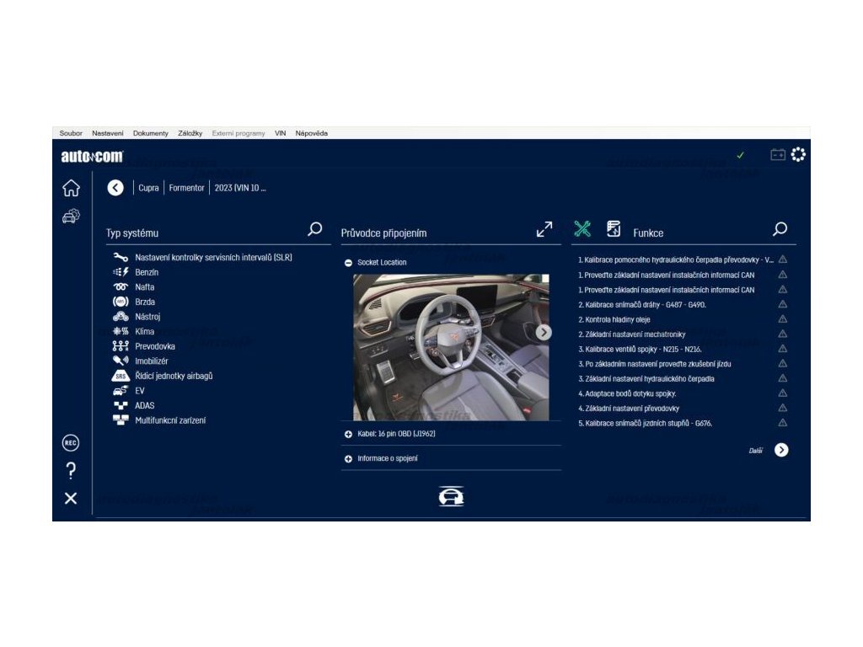
Task: Select the Nafta glow plug icon
Action: 121,286
